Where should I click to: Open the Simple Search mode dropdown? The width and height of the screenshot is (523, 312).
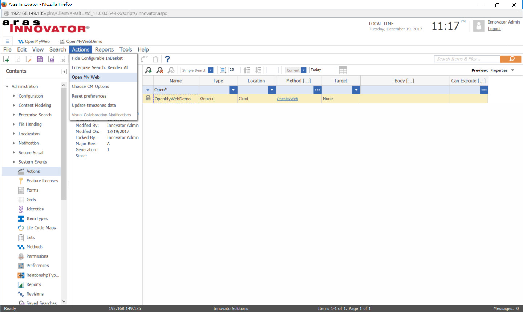coord(210,70)
